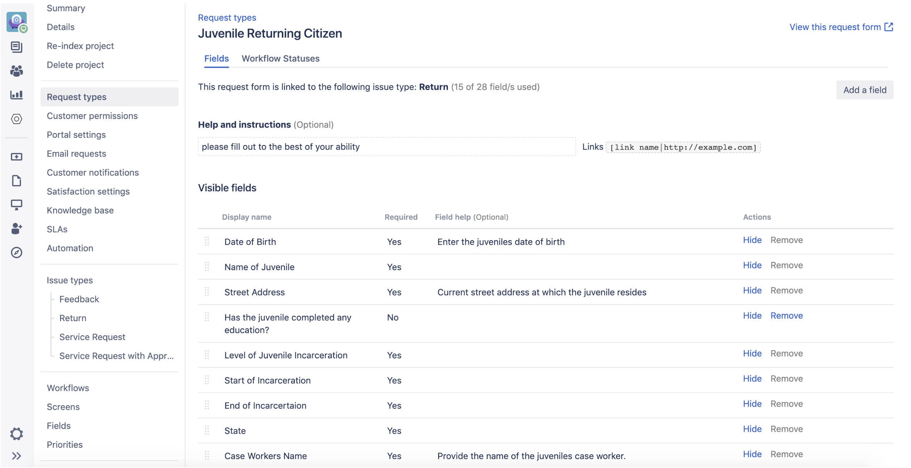Open Workflows settings
911x468 pixels.
tap(68, 388)
